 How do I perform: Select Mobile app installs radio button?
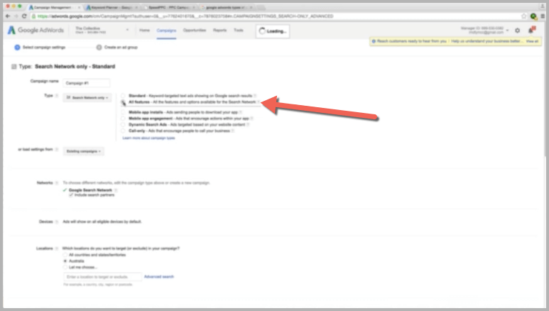[123, 112]
